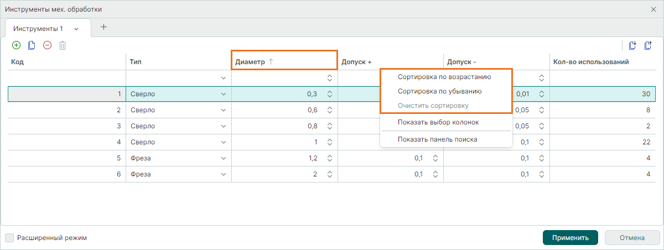
Task: Enable the Расширенный режим checkbox
Action: (9, 238)
